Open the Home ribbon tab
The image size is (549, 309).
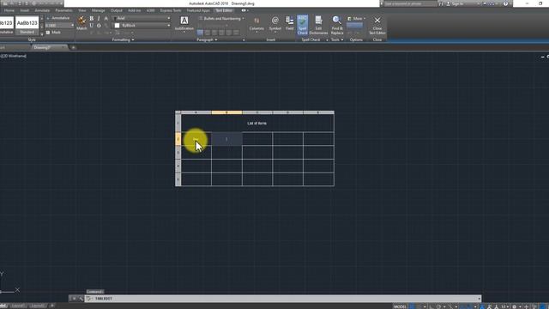click(9, 10)
